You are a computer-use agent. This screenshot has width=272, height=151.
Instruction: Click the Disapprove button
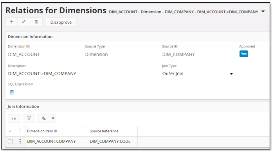tap(61, 22)
